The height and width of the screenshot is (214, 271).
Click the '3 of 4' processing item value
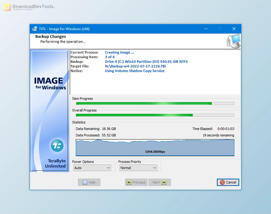109,57
